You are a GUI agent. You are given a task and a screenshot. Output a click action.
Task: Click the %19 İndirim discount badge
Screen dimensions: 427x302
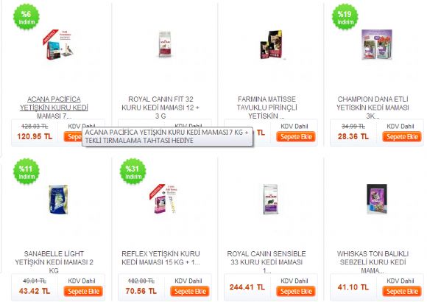pos(345,17)
